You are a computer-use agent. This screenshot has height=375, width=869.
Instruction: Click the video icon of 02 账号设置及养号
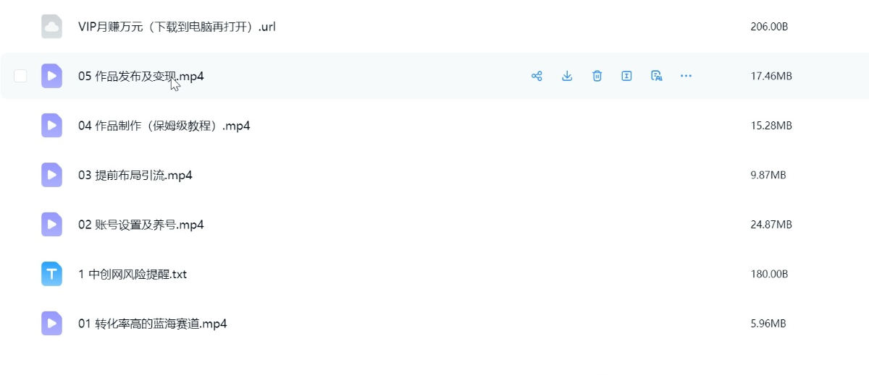pyautogui.click(x=51, y=225)
